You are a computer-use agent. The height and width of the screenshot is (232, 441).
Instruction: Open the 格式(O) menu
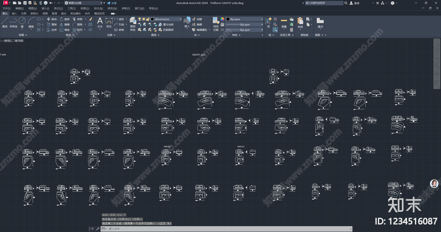(x=58, y=9)
